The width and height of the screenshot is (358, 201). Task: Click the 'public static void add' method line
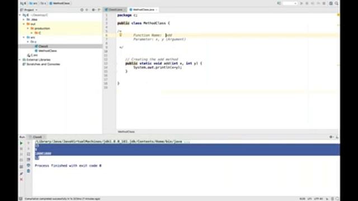point(163,63)
